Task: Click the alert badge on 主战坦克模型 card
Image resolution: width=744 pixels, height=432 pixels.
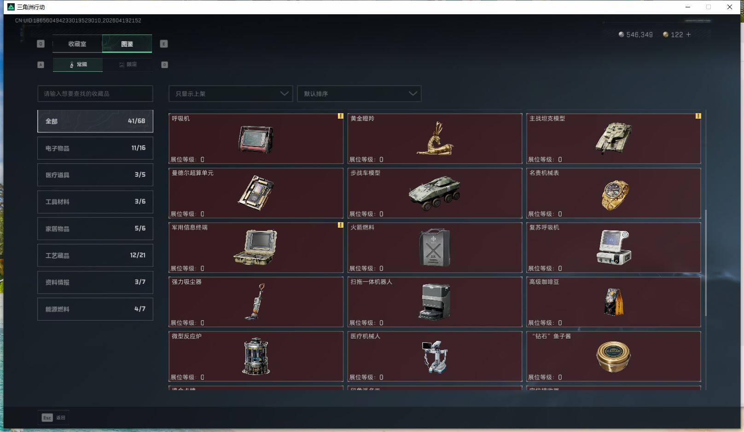Action: (698, 116)
